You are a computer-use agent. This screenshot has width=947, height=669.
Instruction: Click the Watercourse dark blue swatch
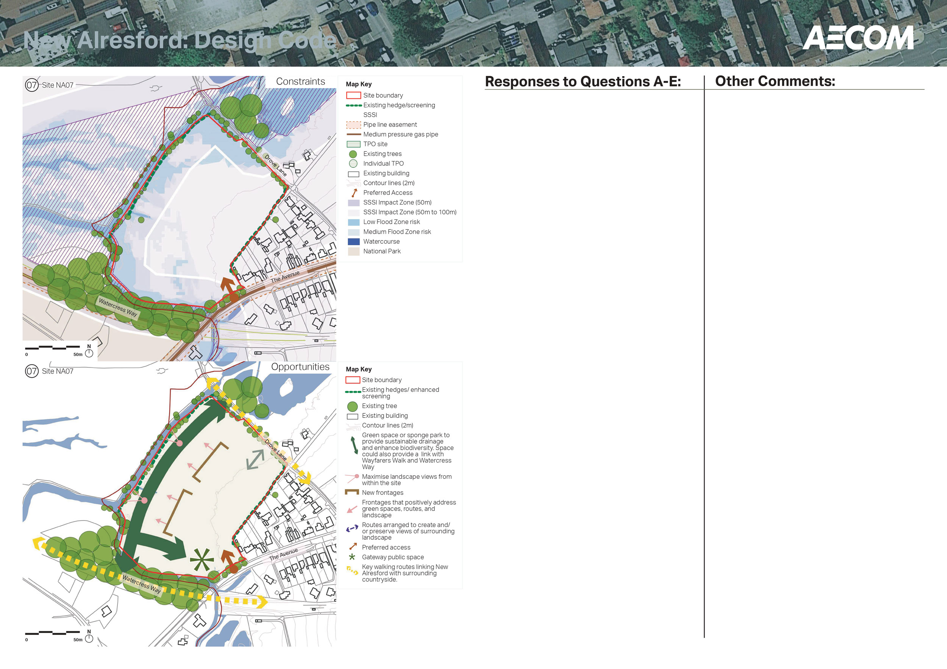click(353, 242)
